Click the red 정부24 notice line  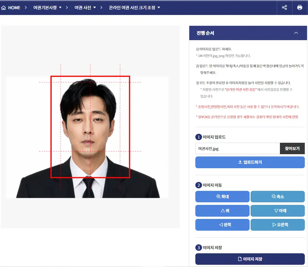tap(247, 117)
